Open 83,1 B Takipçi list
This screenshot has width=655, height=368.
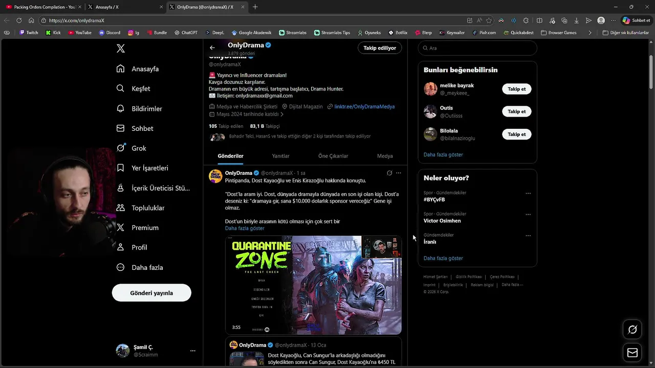pos(265,126)
